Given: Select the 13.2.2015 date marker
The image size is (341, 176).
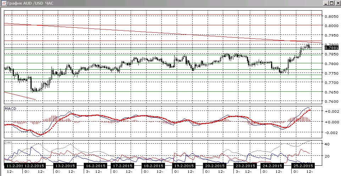Looking at the screenshot, I should point(64,166).
